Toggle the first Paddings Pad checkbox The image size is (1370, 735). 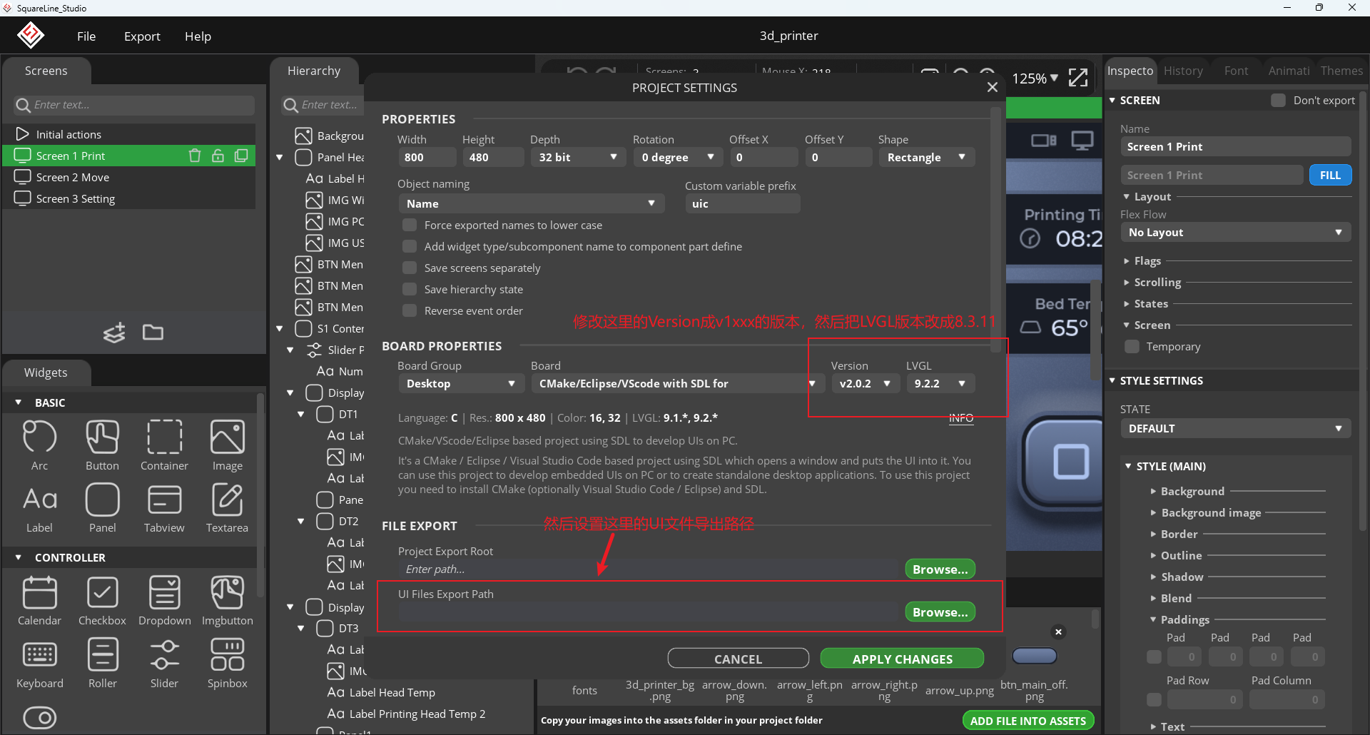click(1154, 657)
